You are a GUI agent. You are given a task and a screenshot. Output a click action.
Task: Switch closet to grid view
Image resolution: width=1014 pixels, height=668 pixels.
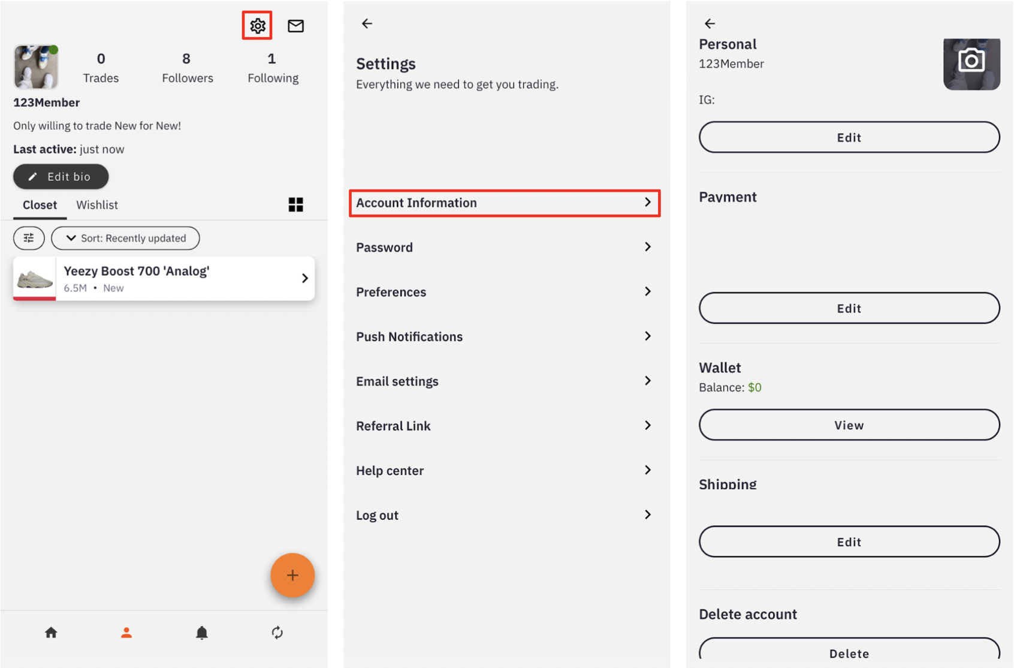[x=295, y=205]
